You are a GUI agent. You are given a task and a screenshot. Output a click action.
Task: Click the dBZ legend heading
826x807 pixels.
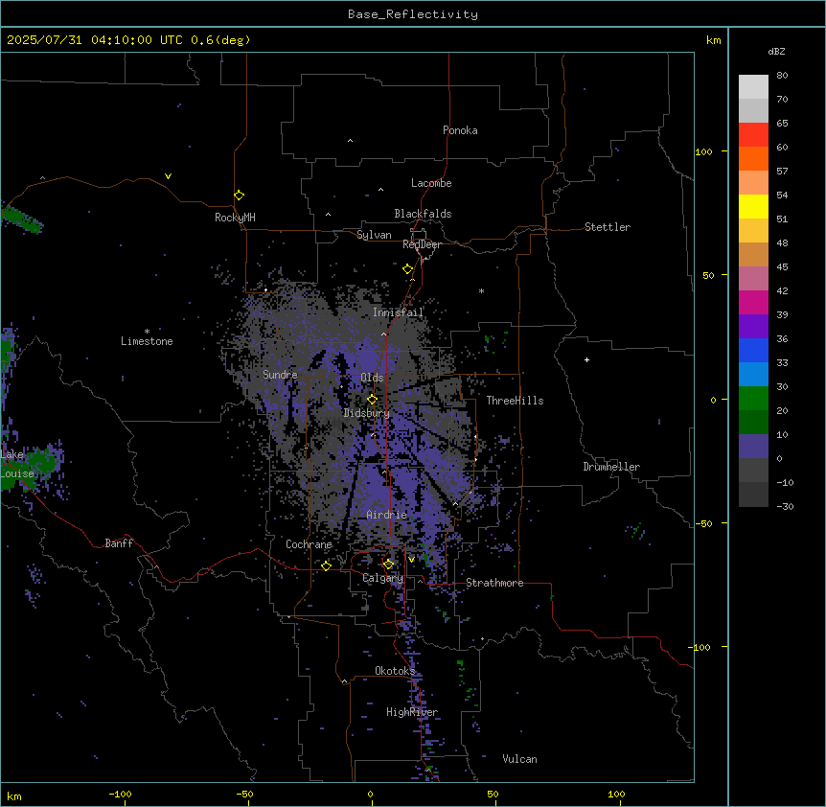coord(776,52)
